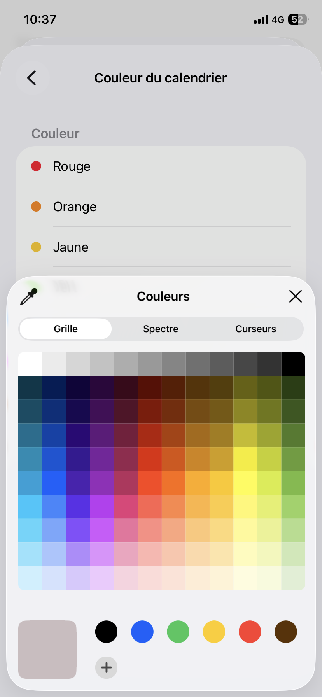Pick a color with the eyedropper tool
The width and height of the screenshot is (322, 697).
29,296
